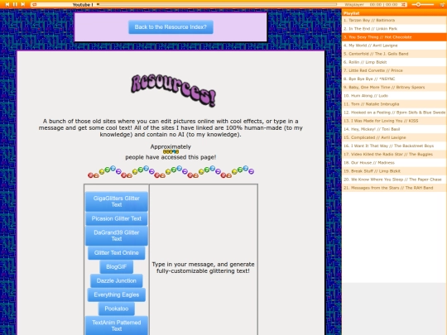Open the BlogGIF resource
447x335 pixels.
tap(117, 267)
